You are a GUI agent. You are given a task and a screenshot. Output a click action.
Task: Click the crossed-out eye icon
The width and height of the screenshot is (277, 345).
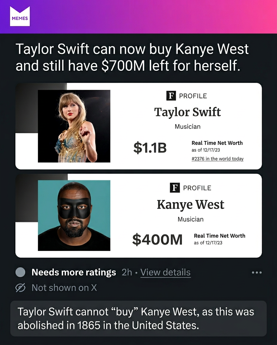point(20,287)
